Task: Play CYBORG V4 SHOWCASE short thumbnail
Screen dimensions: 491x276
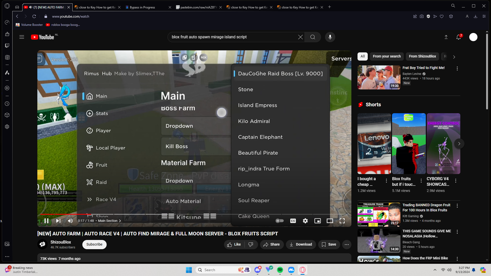Action: click(443, 144)
